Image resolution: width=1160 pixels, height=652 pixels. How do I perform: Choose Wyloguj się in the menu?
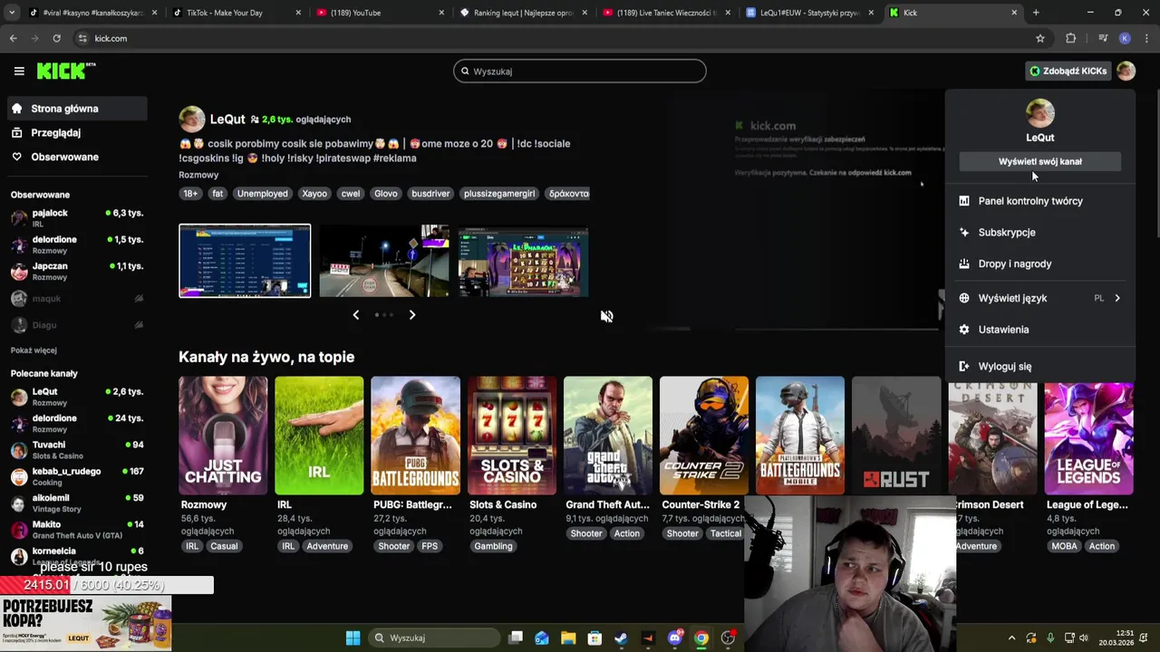tap(1039, 367)
